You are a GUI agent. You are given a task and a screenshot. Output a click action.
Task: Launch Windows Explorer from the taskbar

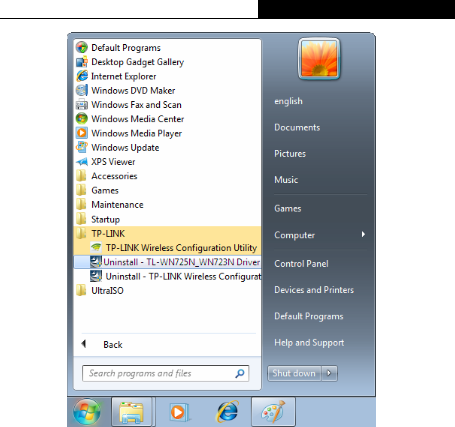click(x=132, y=412)
